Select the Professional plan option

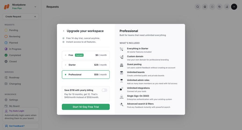[x=86, y=75]
